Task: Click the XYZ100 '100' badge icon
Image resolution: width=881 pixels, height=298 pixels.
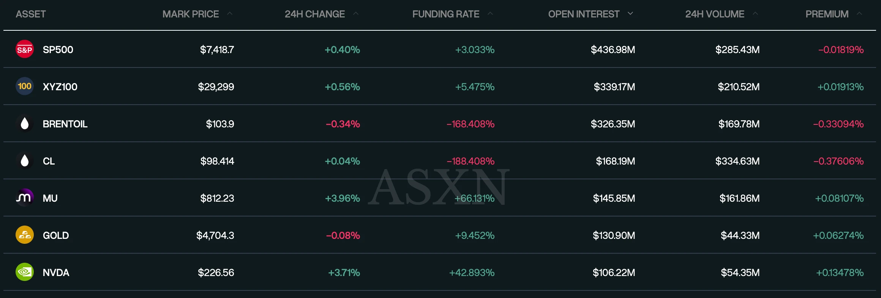Action: point(25,86)
